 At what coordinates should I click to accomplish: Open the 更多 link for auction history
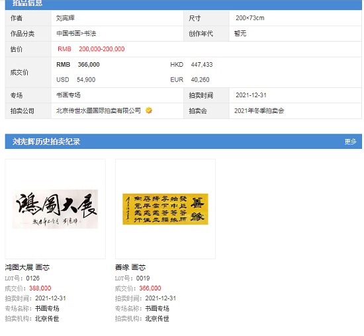pos(350,142)
